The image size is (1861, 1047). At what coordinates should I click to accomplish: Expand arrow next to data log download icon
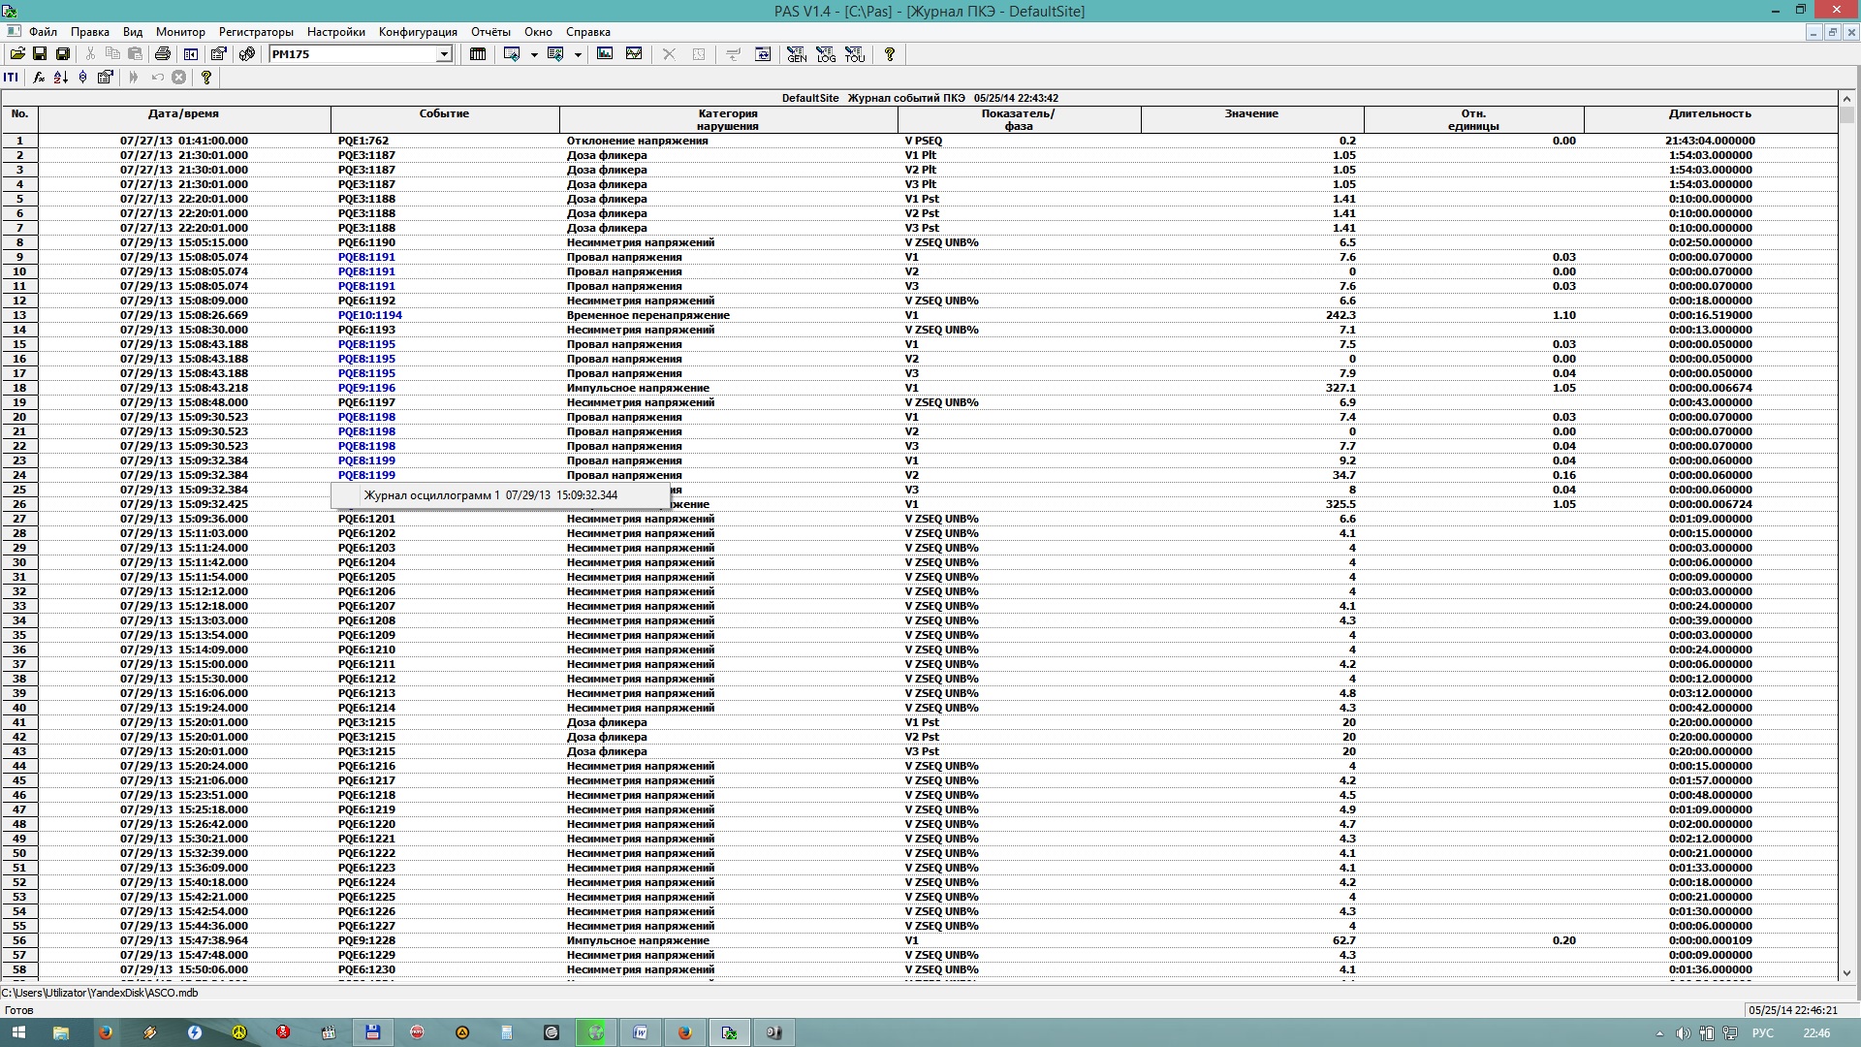pos(534,54)
